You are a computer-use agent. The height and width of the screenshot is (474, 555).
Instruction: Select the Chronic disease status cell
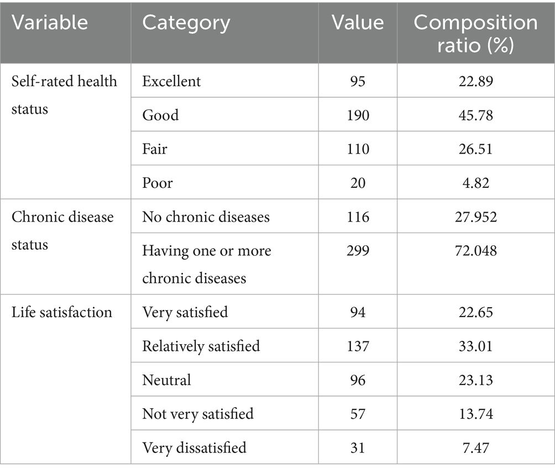pyautogui.click(x=62, y=230)
